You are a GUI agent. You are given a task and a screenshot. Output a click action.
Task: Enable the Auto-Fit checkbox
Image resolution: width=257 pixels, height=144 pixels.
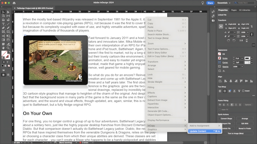pos(220,109)
